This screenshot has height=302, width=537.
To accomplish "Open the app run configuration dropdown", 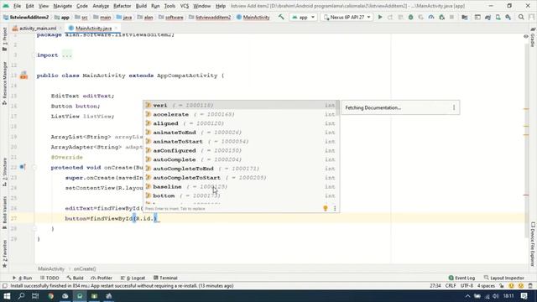I will click(303, 17).
